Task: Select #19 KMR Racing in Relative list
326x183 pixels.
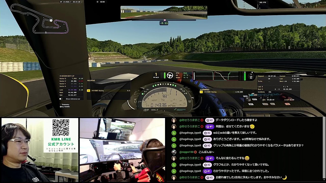Action: pos(108,90)
